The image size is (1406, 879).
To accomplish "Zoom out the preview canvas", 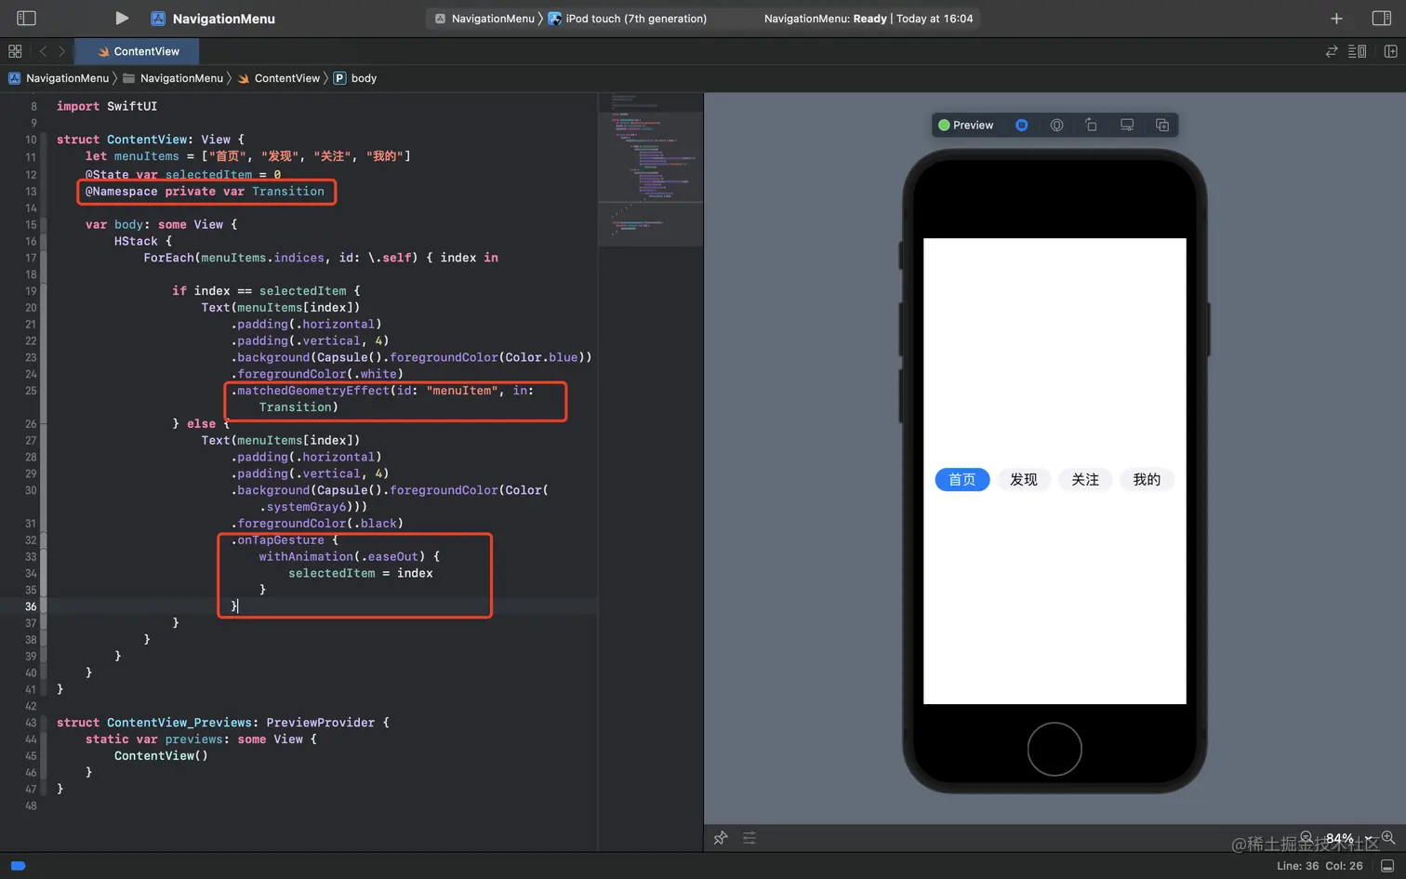I will (1307, 837).
